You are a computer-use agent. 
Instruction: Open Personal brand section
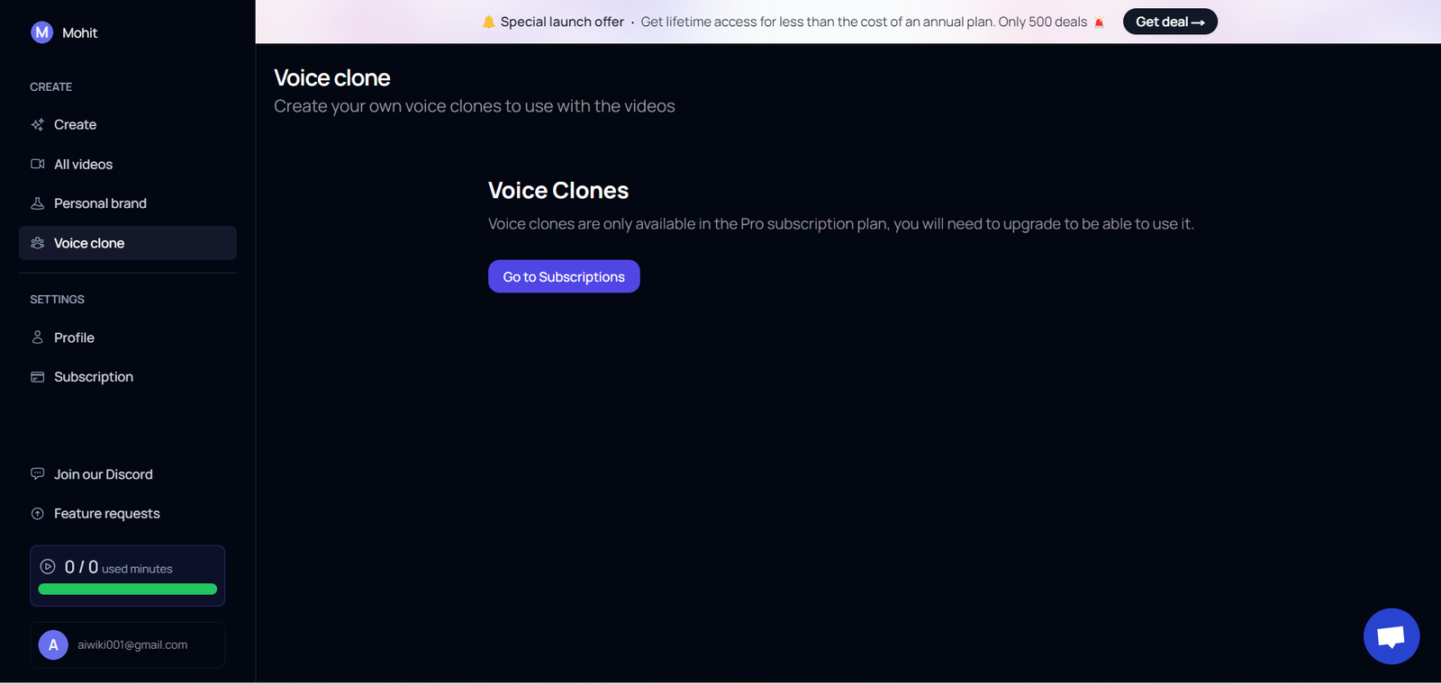point(128,203)
